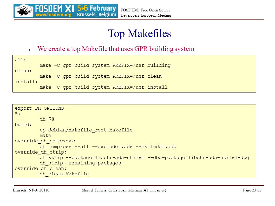This screenshot has width=275, height=206.
Task: Click the 'install:' target line
Action: pos(26,82)
